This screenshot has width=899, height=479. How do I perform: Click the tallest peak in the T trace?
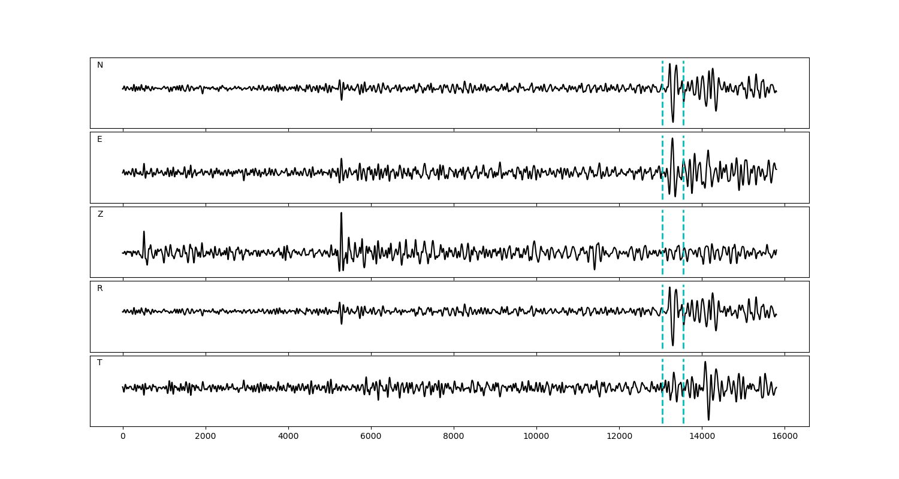[705, 363]
